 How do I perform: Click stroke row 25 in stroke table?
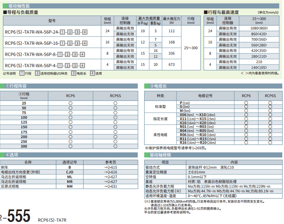[x=69, y=103]
